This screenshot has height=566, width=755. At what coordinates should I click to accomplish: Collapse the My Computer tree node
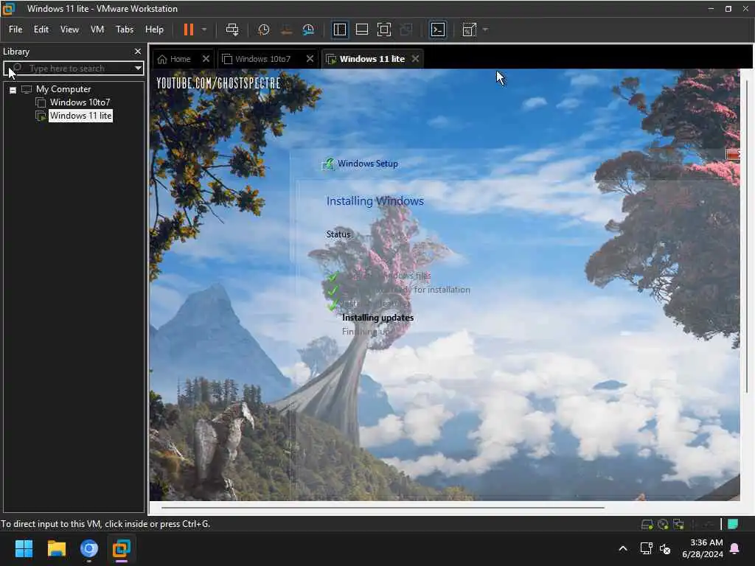13,89
